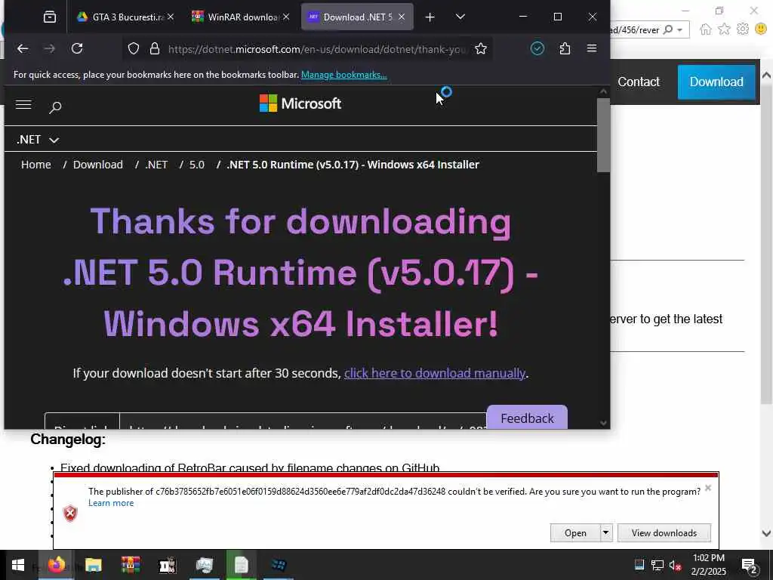Image resolution: width=773 pixels, height=580 pixels.
Task: Click the red shield warning icon
Action: pyautogui.click(x=70, y=514)
